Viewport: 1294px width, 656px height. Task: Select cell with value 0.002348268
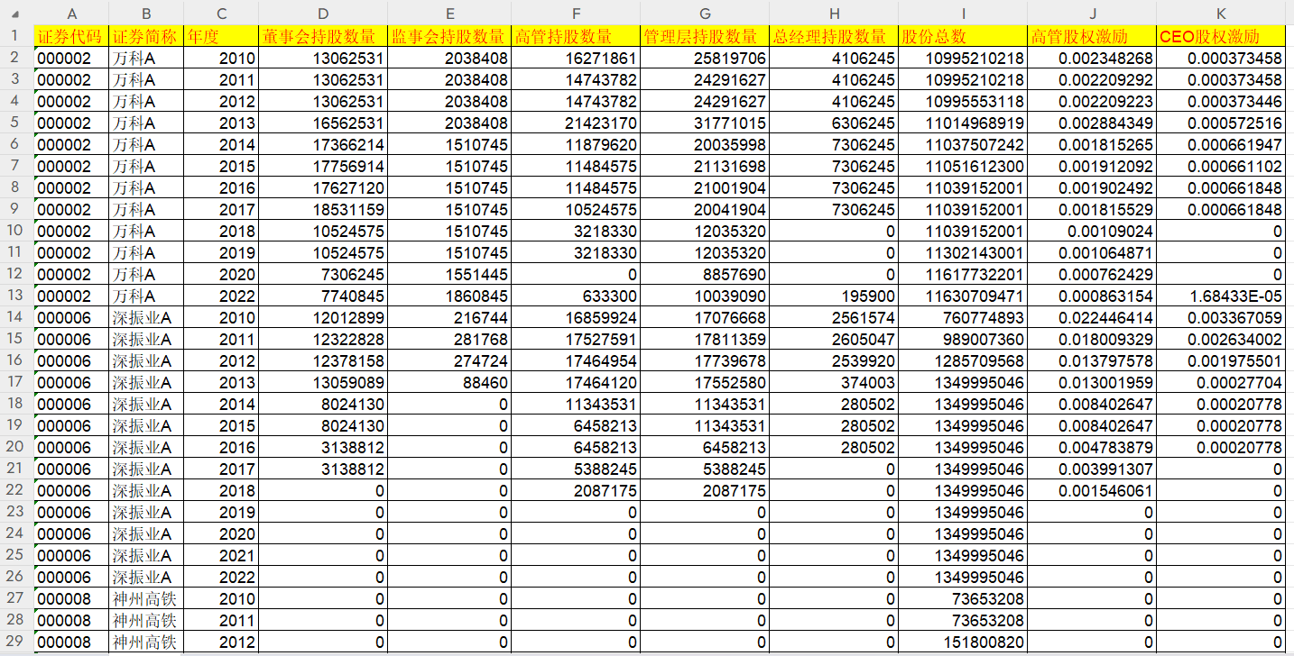pos(1092,58)
